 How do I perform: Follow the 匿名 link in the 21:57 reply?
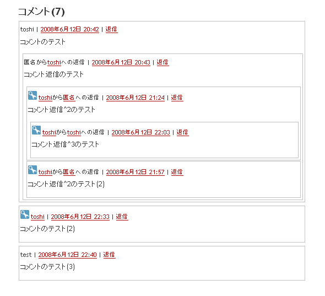[69, 172]
